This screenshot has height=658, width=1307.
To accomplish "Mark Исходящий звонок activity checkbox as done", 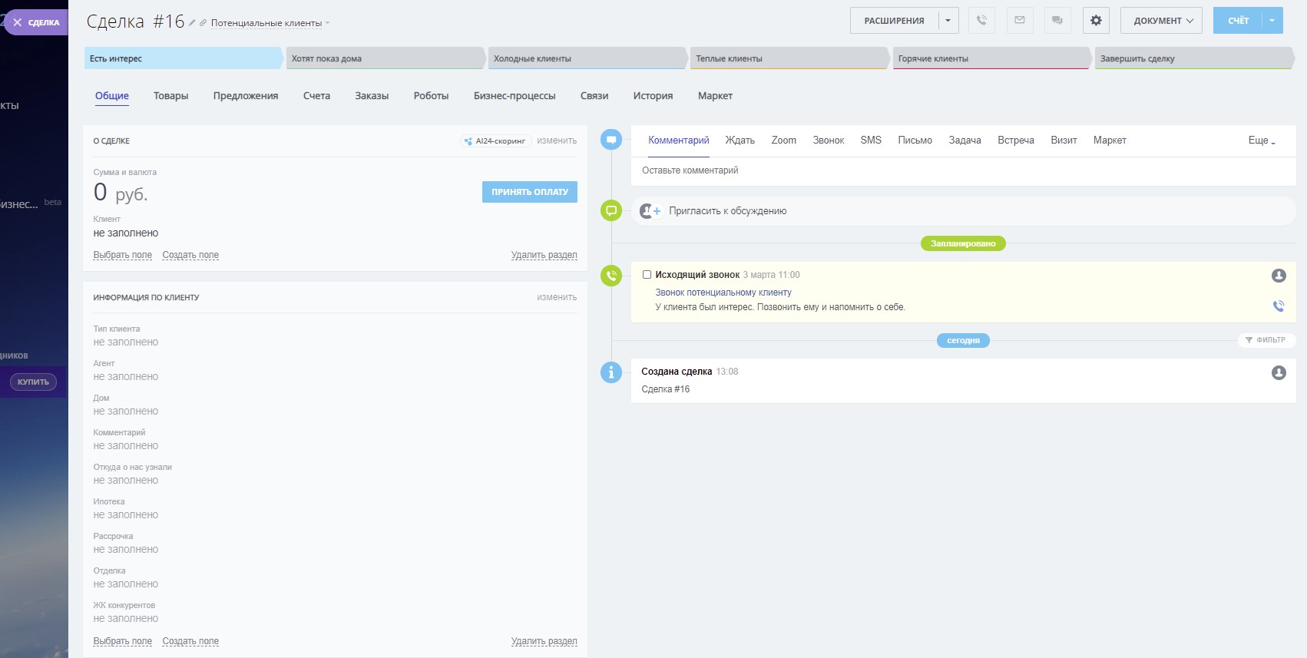I will click(647, 275).
